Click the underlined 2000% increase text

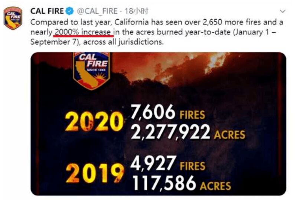point(83,32)
